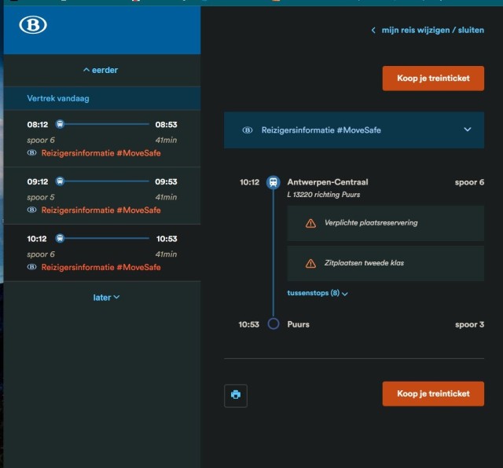The width and height of the screenshot is (503, 468).
Task: Open MoveSafe link under 10:12 journey
Action: point(101,267)
